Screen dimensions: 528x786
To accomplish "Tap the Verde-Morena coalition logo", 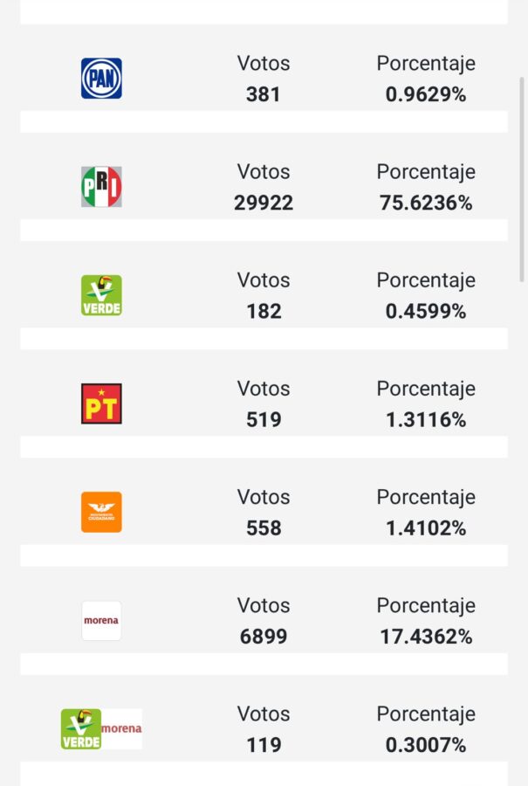I will pos(101,728).
